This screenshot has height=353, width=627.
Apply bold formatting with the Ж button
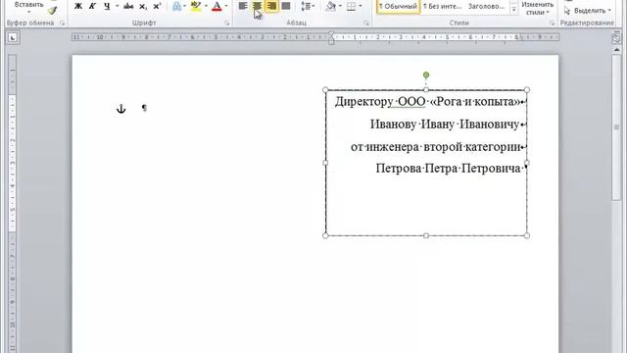tap(78, 6)
